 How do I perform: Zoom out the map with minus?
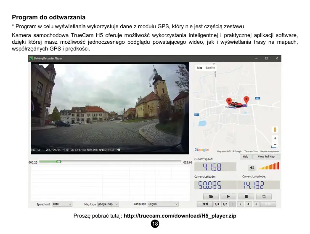pyautogui.click(x=275, y=145)
